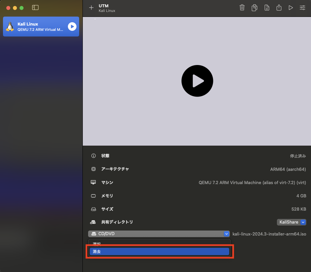The width and height of the screenshot is (311, 272).
Task: Click the Kali Linux subtitle in toolbar
Action: click(x=107, y=11)
